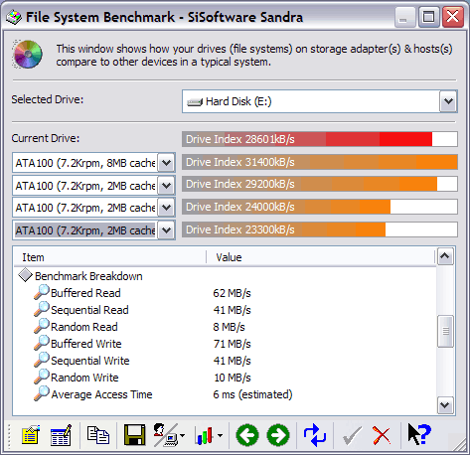Click the Drive Index 29200kB/s bar
This screenshot has height=455, width=470.
coord(320,184)
